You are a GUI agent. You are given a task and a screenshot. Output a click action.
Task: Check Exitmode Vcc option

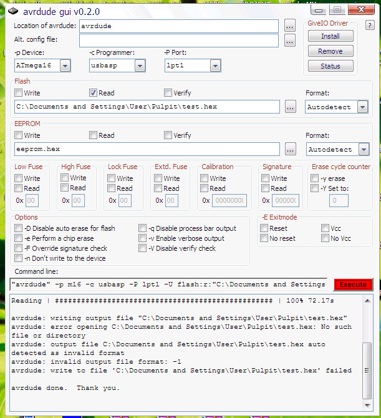point(325,228)
